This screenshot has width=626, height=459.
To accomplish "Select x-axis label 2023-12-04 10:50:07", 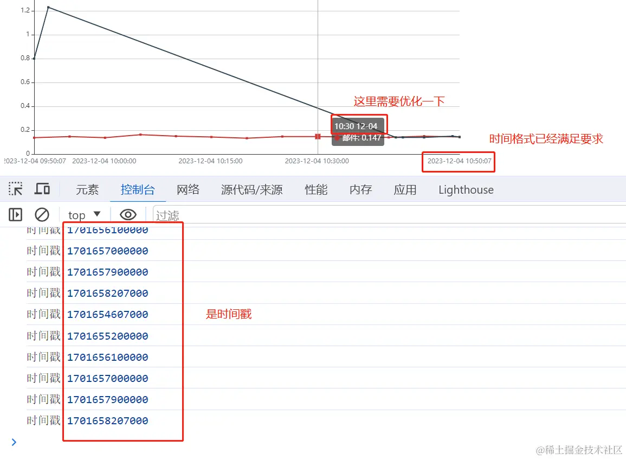I will pyautogui.click(x=459, y=161).
